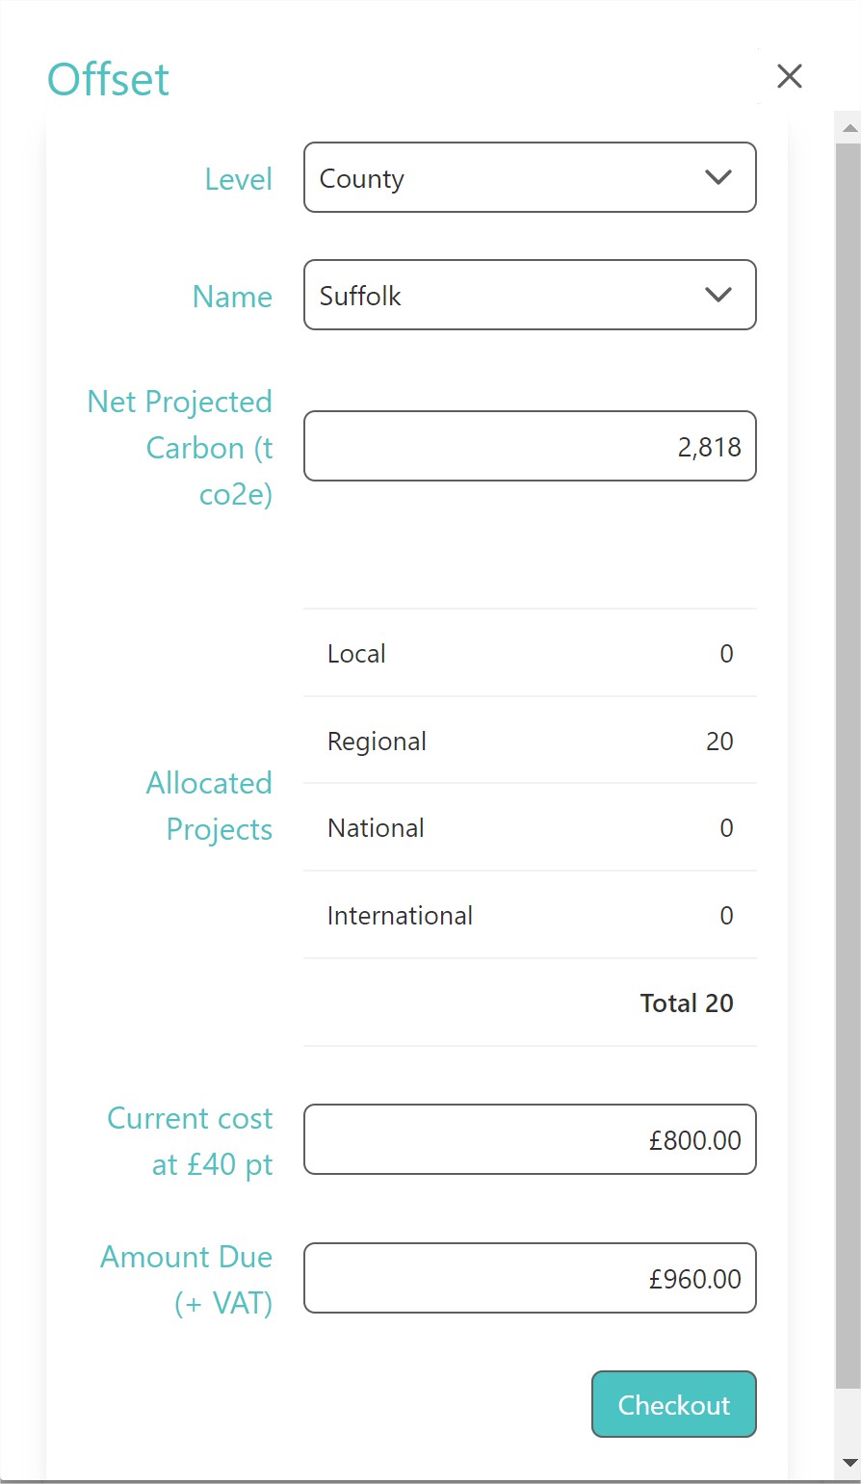The width and height of the screenshot is (861, 1484).
Task: Click the scrollbar up arrow
Action: [849, 127]
